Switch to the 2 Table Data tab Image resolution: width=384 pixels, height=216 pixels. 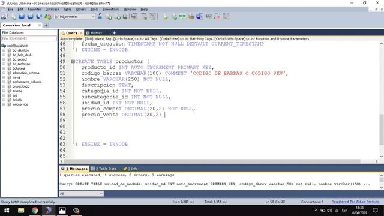104,169
